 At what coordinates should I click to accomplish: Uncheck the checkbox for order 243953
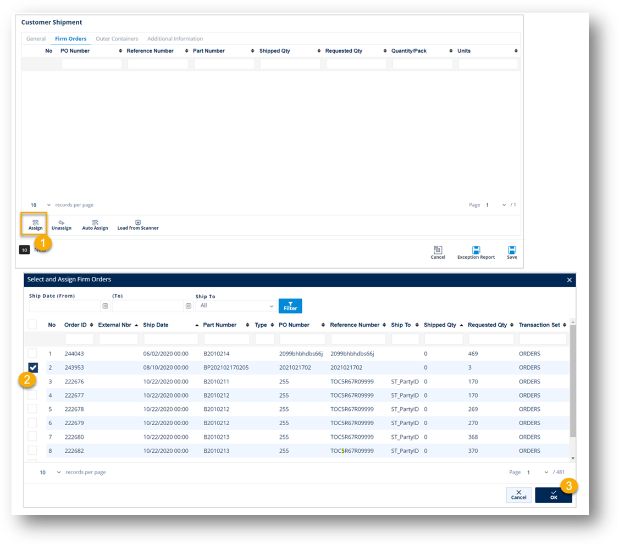point(33,368)
